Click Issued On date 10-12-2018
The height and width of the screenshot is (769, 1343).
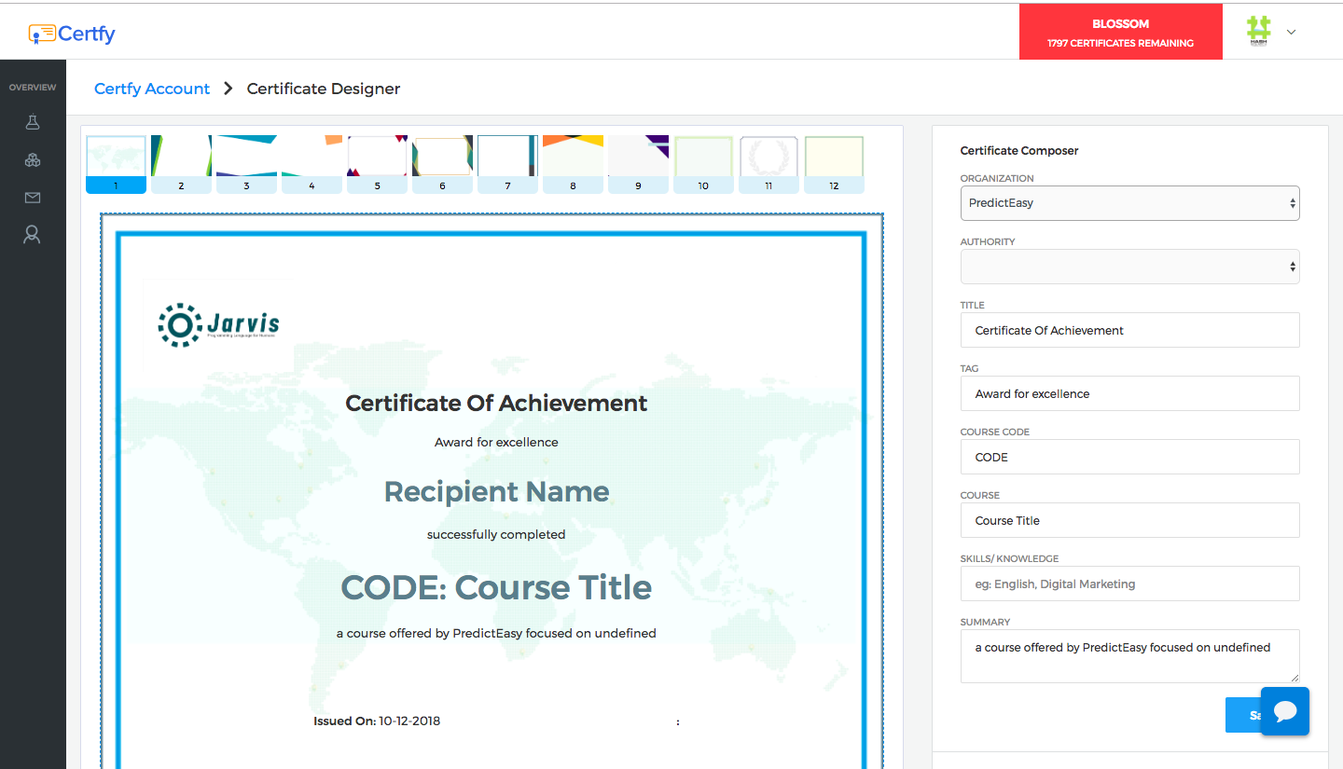[377, 721]
